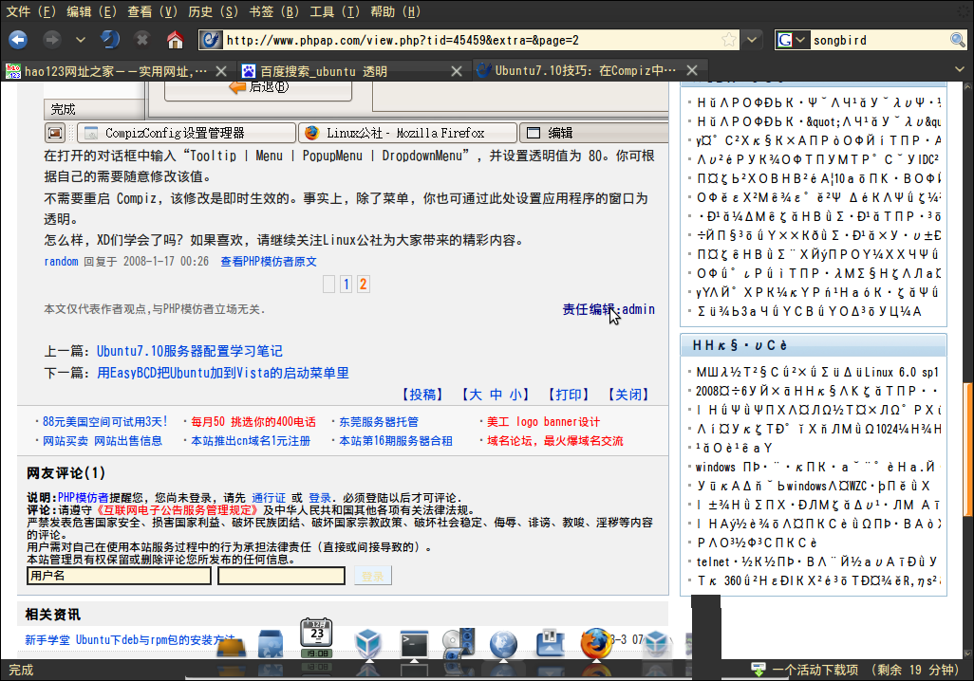
Task: Close the 百度搜索_ubuntu tab
Action: [x=456, y=71]
